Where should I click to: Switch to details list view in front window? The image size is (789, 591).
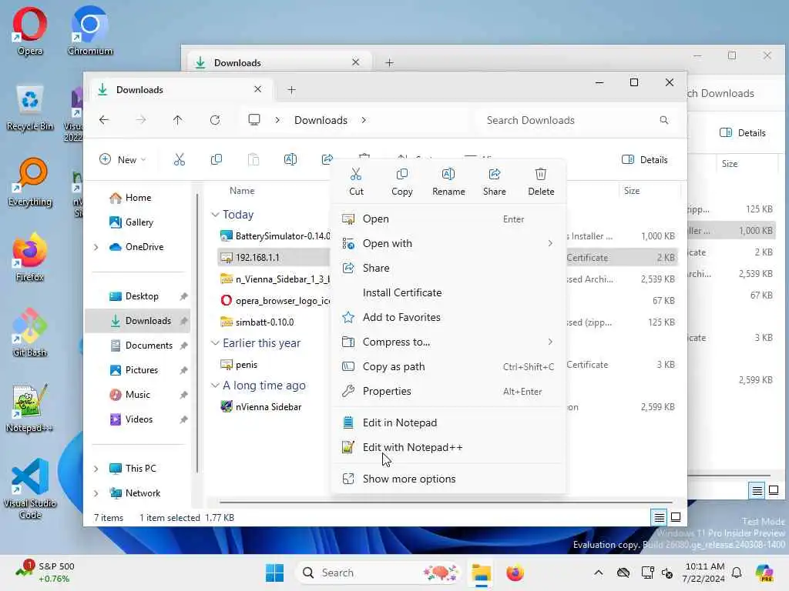(x=660, y=516)
